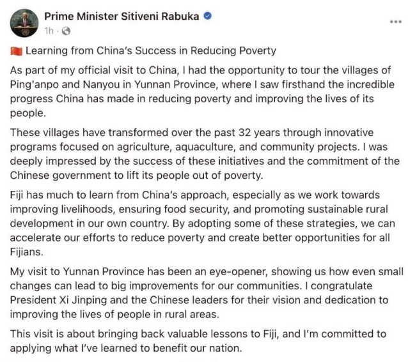
Task: Click the blue verified badge
Action: tap(207, 16)
